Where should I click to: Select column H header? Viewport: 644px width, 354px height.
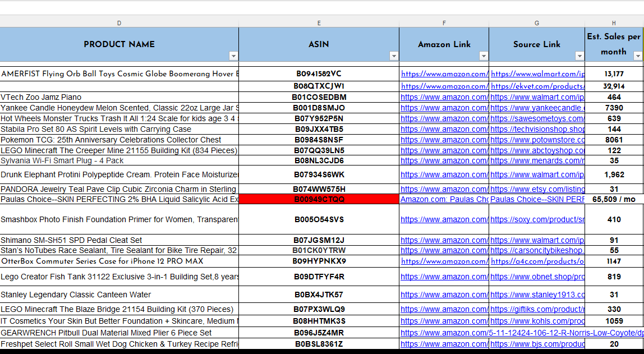614,23
